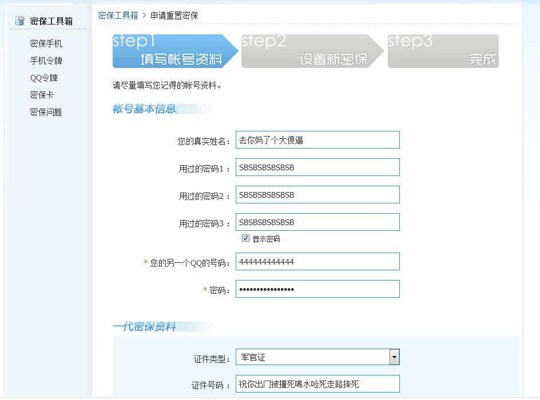Focus the 您的另一个QQ的号码 field
The image size is (540, 400).
point(317,262)
